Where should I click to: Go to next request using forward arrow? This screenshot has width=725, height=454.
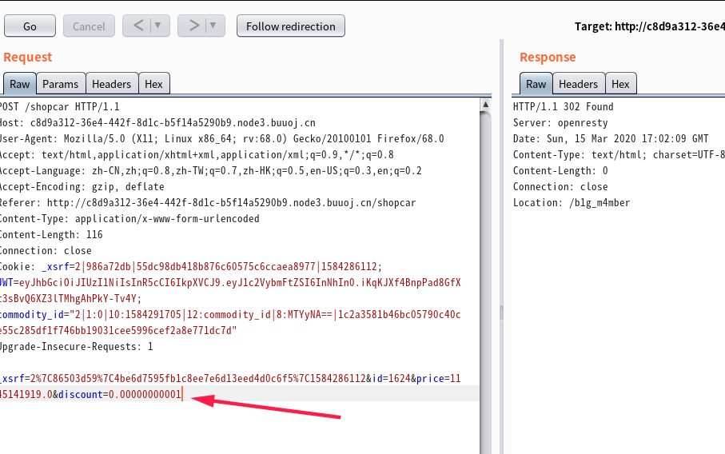(193, 26)
